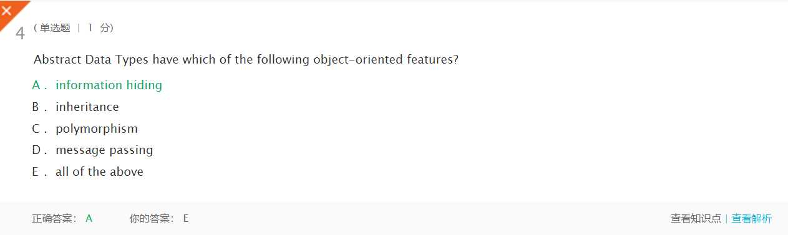Click the Abstract Data Types question text
Screen dimensions: 788x235
[246, 60]
